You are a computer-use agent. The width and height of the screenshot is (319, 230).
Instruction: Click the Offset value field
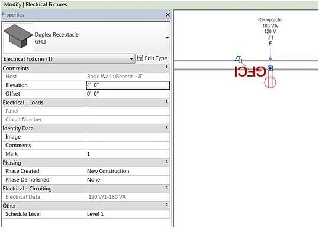click(x=128, y=94)
